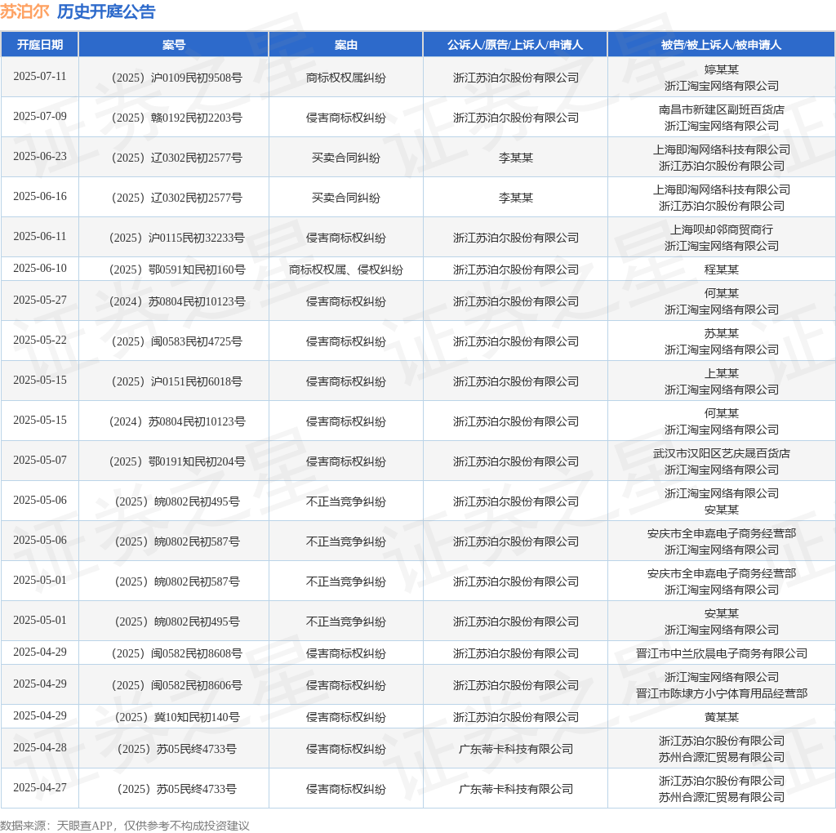
Task: Click defendant 程某某
Action: pyautogui.click(x=722, y=269)
